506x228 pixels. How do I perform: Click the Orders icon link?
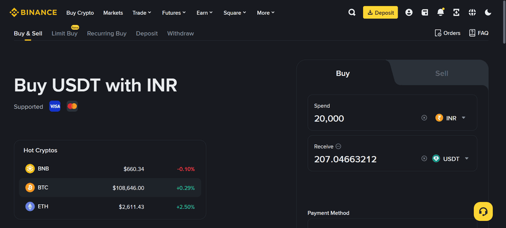[x=448, y=33]
